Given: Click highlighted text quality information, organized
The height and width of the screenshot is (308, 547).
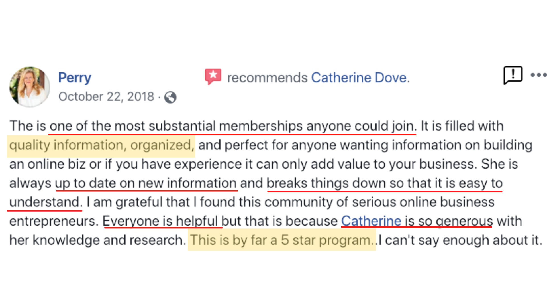Looking at the screenshot, I should pos(101,145).
